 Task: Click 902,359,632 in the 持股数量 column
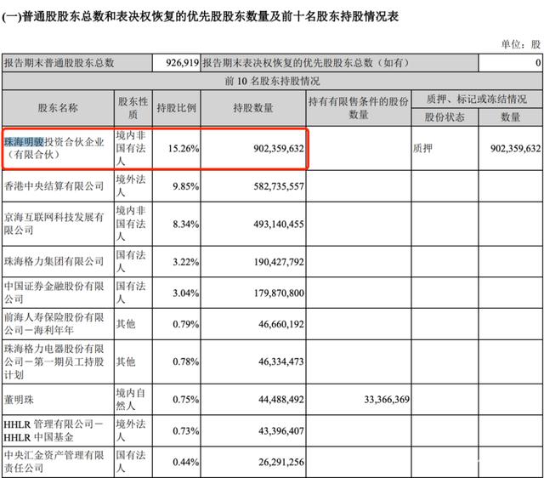pos(279,149)
